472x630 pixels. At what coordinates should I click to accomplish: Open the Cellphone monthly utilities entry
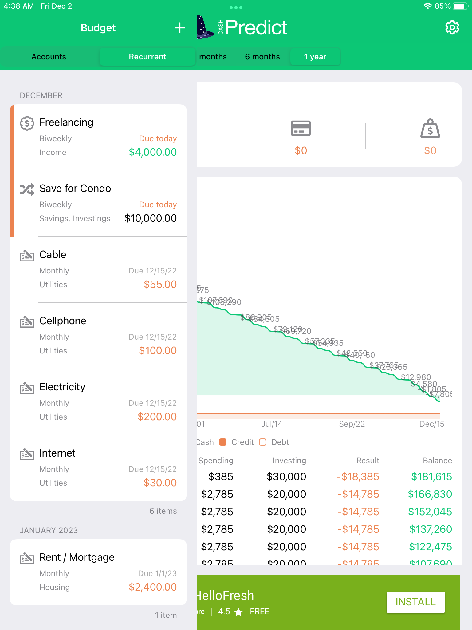click(98, 335)
